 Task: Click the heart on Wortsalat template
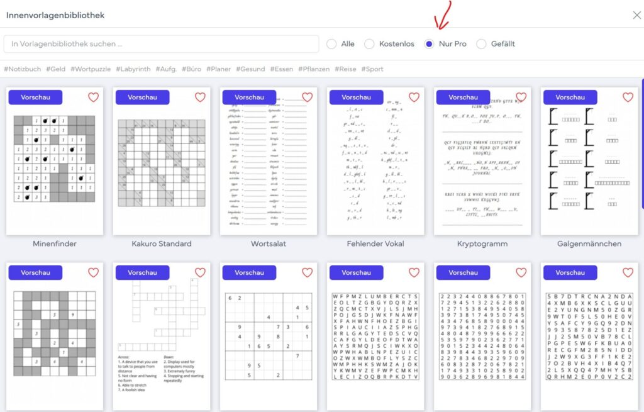307,97
